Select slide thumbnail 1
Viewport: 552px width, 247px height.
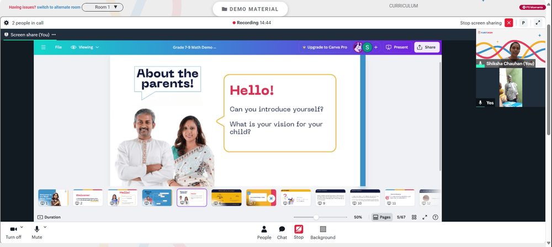click(53, 198)
